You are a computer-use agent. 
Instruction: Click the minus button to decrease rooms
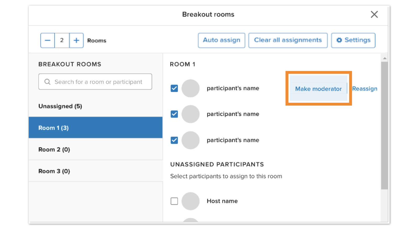click(x=47, y=41)
